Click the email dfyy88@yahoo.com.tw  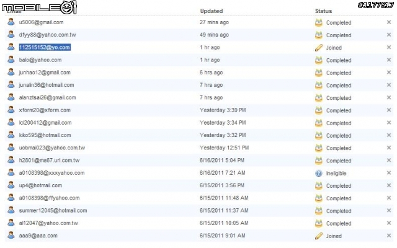point(47,35)
